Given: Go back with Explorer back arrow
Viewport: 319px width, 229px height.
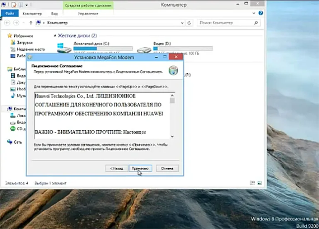Looking at the screenshot, I should pos(7,22).
